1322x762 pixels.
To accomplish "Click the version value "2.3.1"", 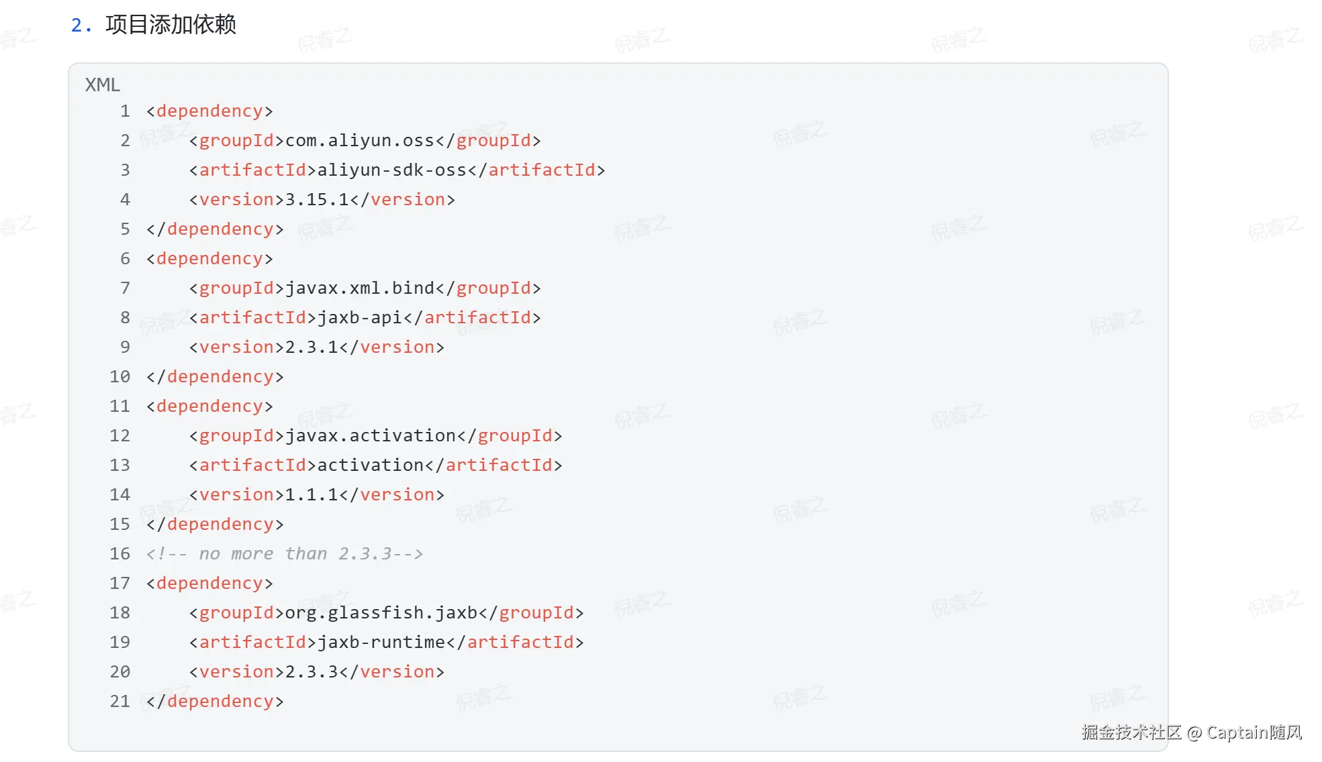I will 312,347.
